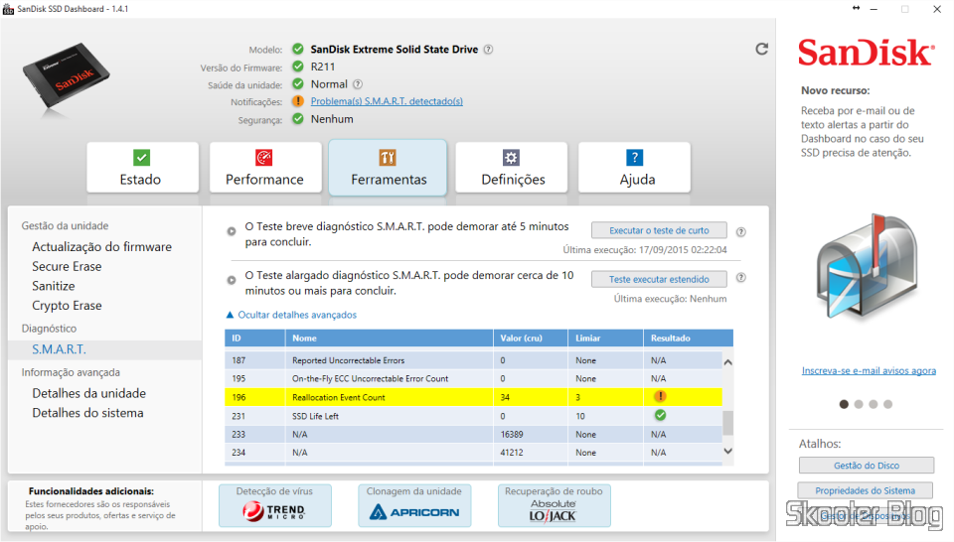Click the S.M.A.R.T. table scroll up arrow

coord(727,362)
